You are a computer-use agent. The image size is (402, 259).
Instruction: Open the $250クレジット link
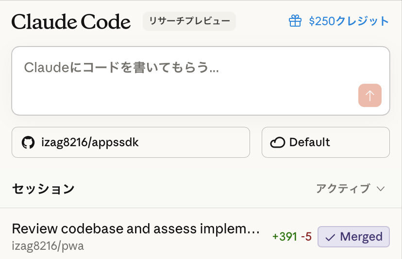click(348, 21)
